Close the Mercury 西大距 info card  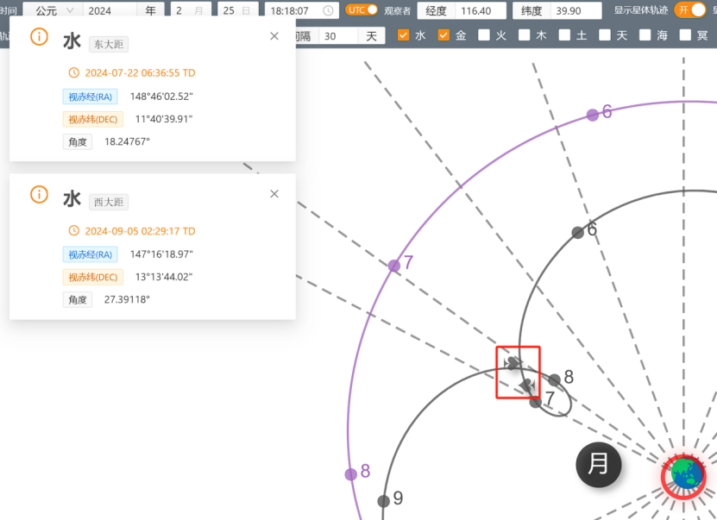[x=274, y=194]
